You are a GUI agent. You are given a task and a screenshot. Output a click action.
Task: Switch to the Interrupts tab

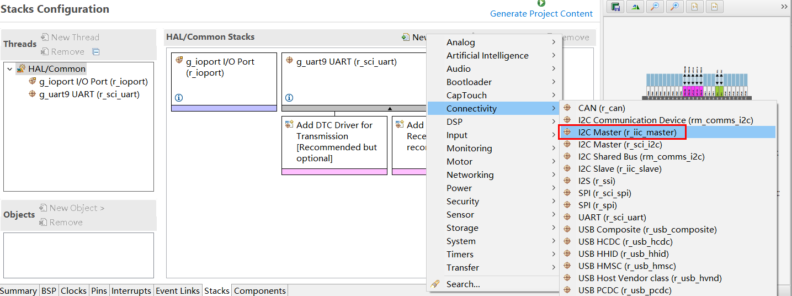tap(131, 290)
